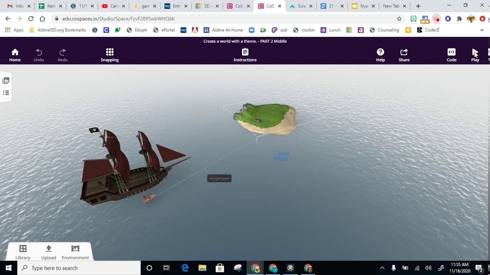Open the Google Meet bookmark icon
490x275 pixels.
point(263,30)
